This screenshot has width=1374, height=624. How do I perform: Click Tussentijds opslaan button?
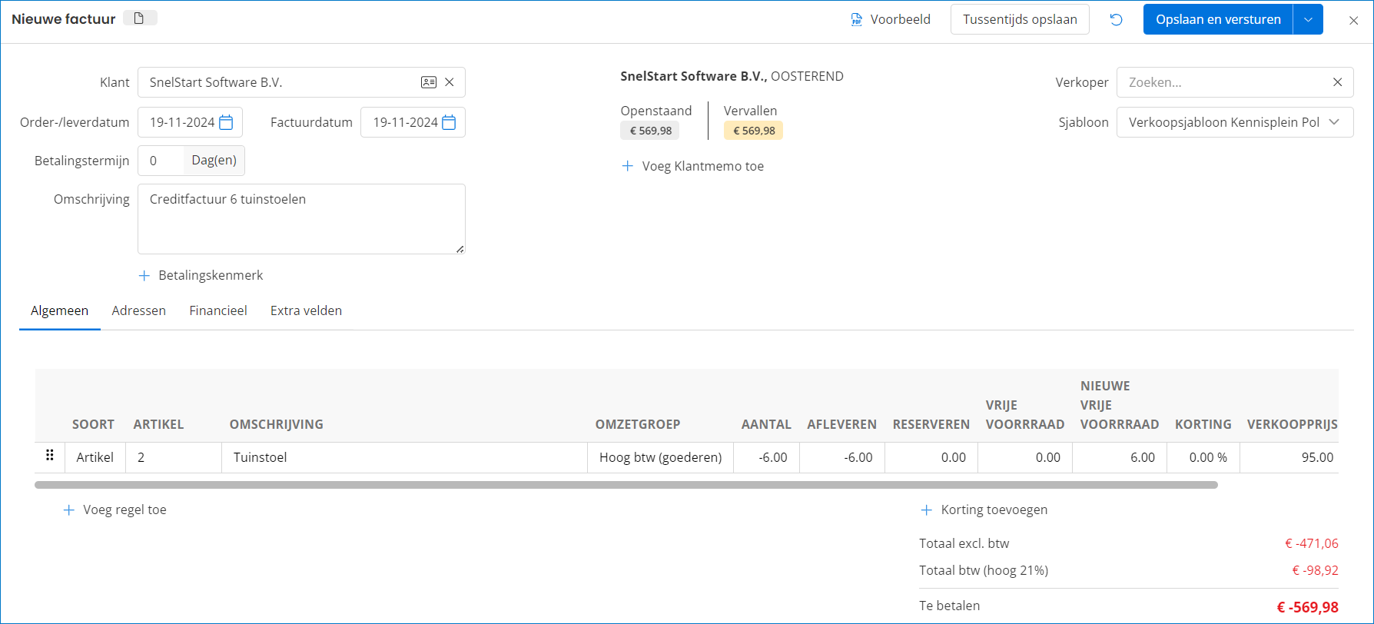(x=1020, y=19)
